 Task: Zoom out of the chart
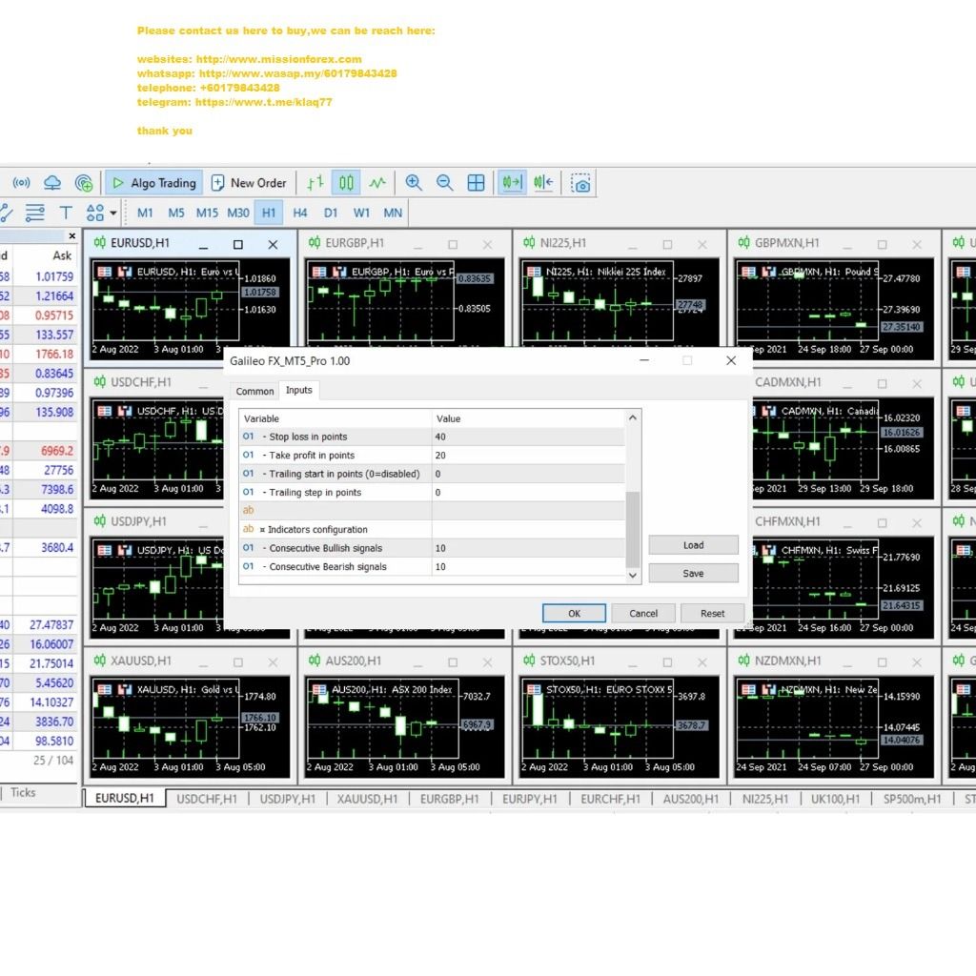[444, 183]
